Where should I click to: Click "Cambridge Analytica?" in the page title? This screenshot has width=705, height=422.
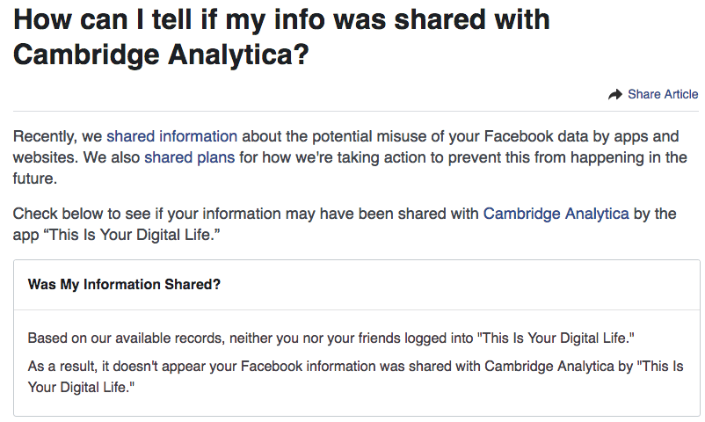pos(160,55)
